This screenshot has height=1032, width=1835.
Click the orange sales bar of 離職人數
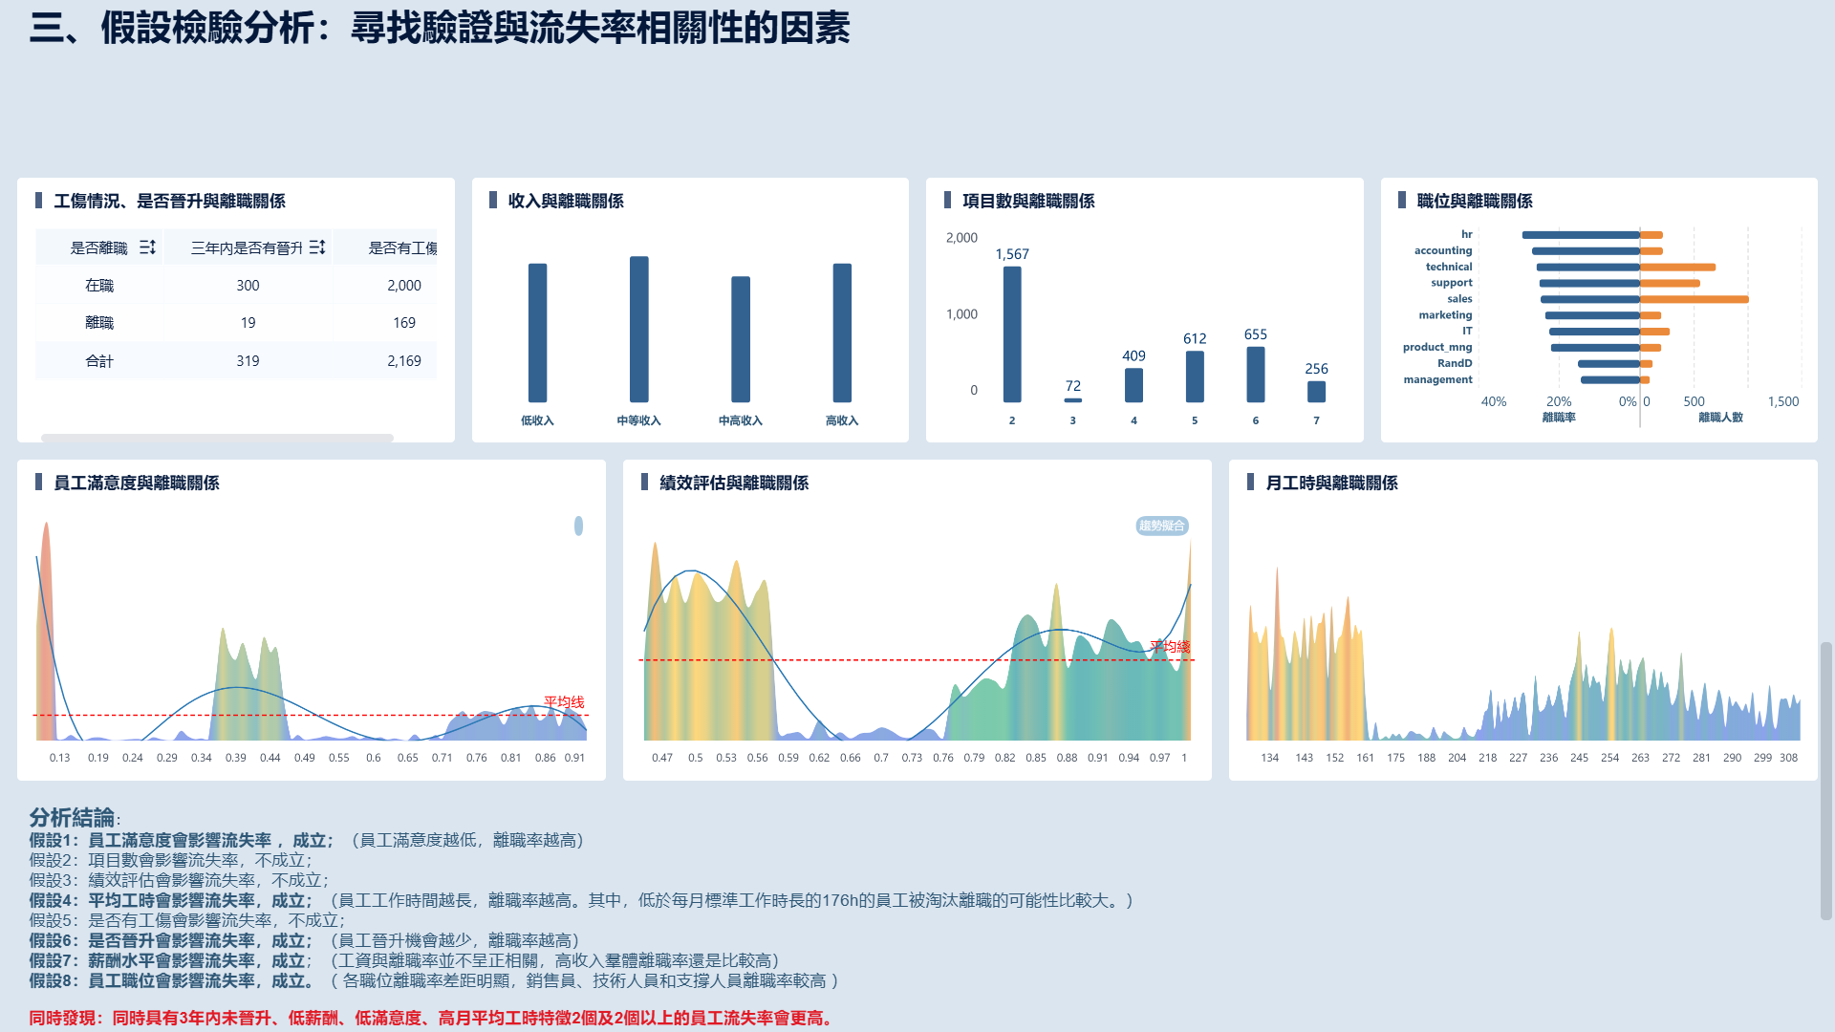(1695, 299)
